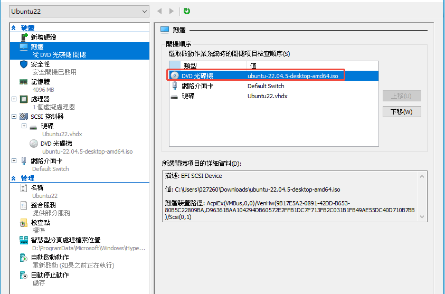Select the 新增硬體 icon
This screenshot has height=294, width=445.
(x=24, y=37)
